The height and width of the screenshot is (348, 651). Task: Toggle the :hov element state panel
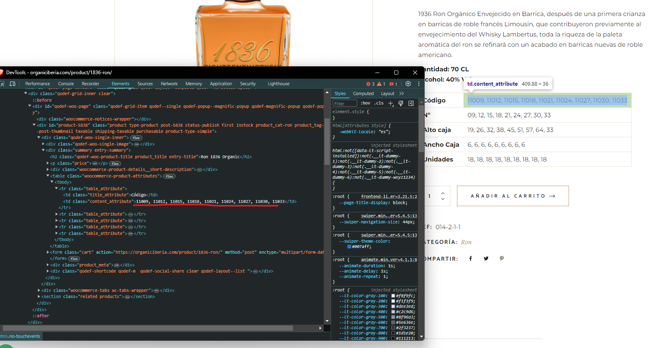point(365,103)
